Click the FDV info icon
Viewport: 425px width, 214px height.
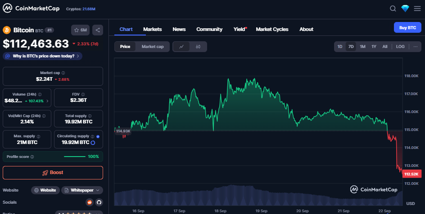83,94
